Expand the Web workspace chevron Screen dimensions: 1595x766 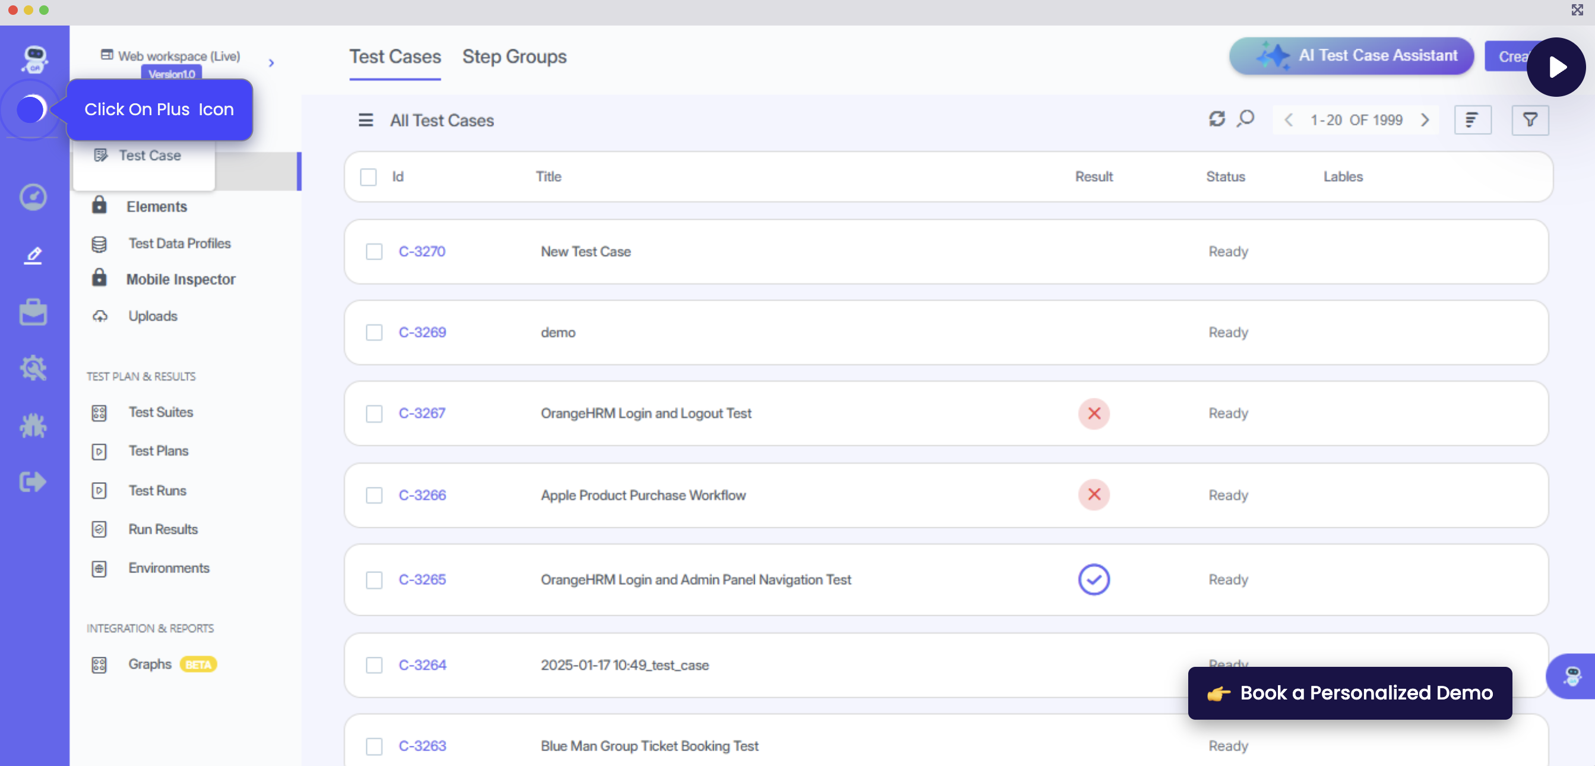tap(271, 63)
